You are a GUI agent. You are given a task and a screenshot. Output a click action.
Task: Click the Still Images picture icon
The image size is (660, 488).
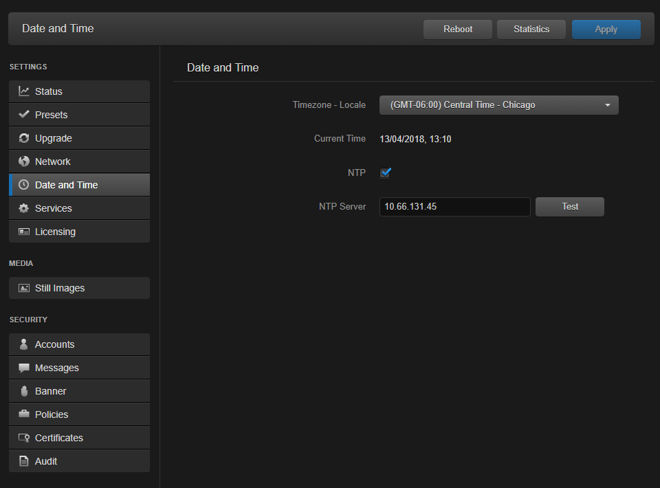[24, 288]
